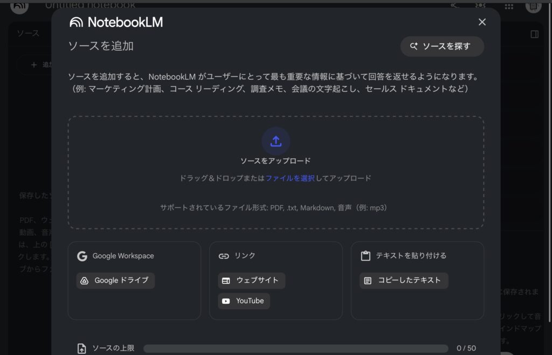552x355 pixels.
Task: Click the circular upload arrow icon
Action: pyautogui.click(x=276, y=141)
